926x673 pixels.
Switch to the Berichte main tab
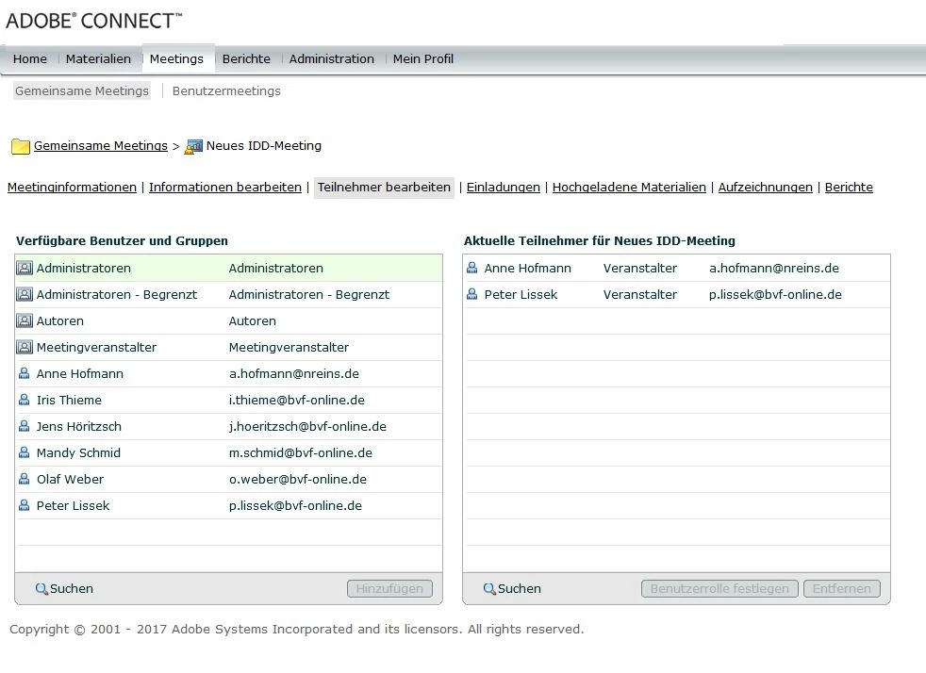246,59
